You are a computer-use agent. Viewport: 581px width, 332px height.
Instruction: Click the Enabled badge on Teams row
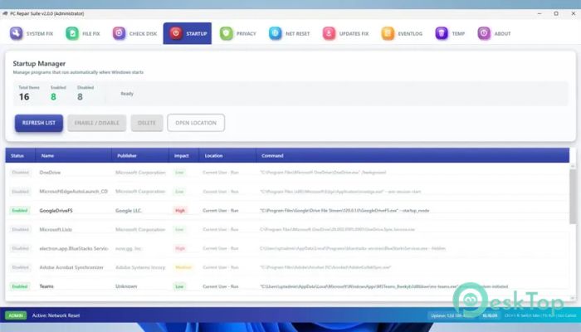pyautogui.click(x=20, y=286)
